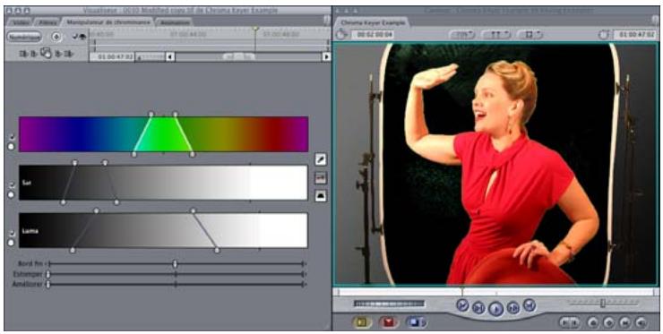Open the Zoom pop-up menu in Canvas
Image resolution: width=663 pixels, height=334 pixels.
point(462,35)
